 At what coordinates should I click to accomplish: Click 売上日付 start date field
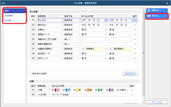click(92, 20)
